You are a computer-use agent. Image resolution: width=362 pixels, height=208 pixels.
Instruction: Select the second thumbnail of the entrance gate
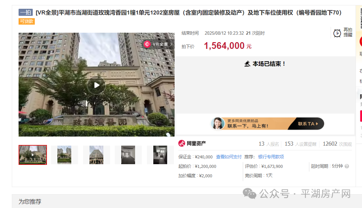[64, 155]
